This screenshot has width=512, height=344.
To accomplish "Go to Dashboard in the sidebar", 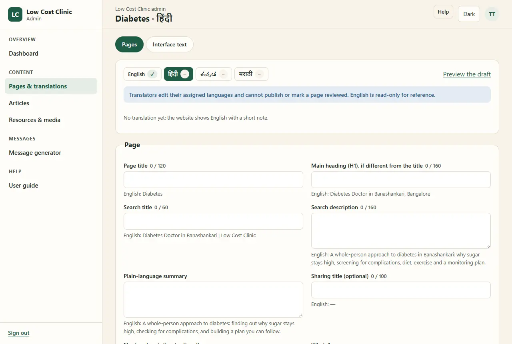I will point(51,54).
